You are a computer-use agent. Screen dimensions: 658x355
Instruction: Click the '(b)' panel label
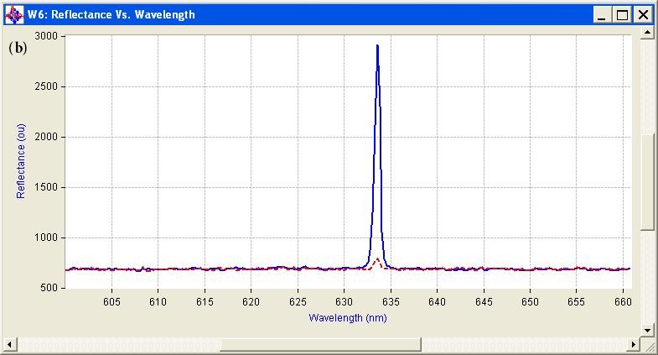pos(18,48)
